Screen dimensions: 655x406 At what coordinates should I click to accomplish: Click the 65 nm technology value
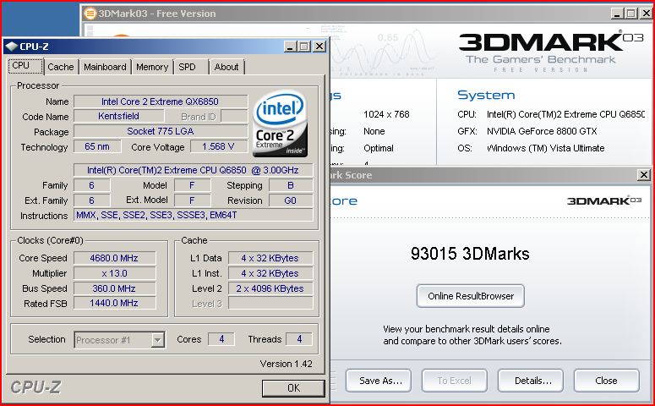(x=97, y=146)
